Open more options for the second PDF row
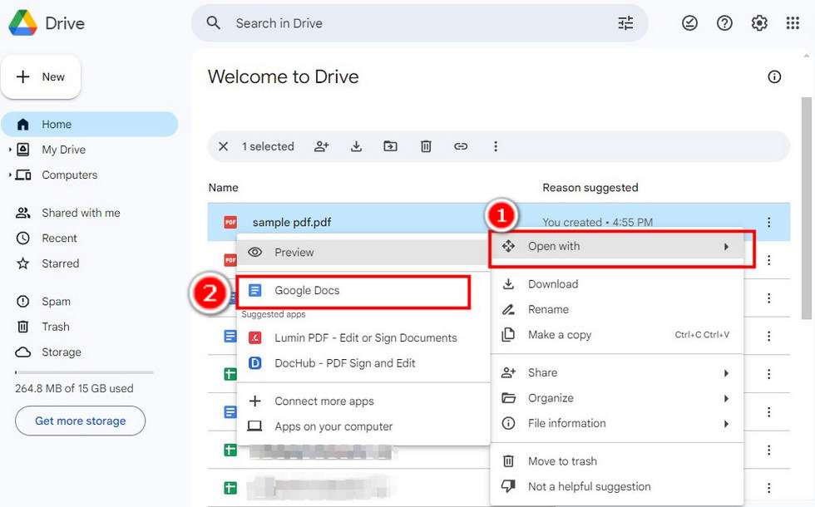 768,259
